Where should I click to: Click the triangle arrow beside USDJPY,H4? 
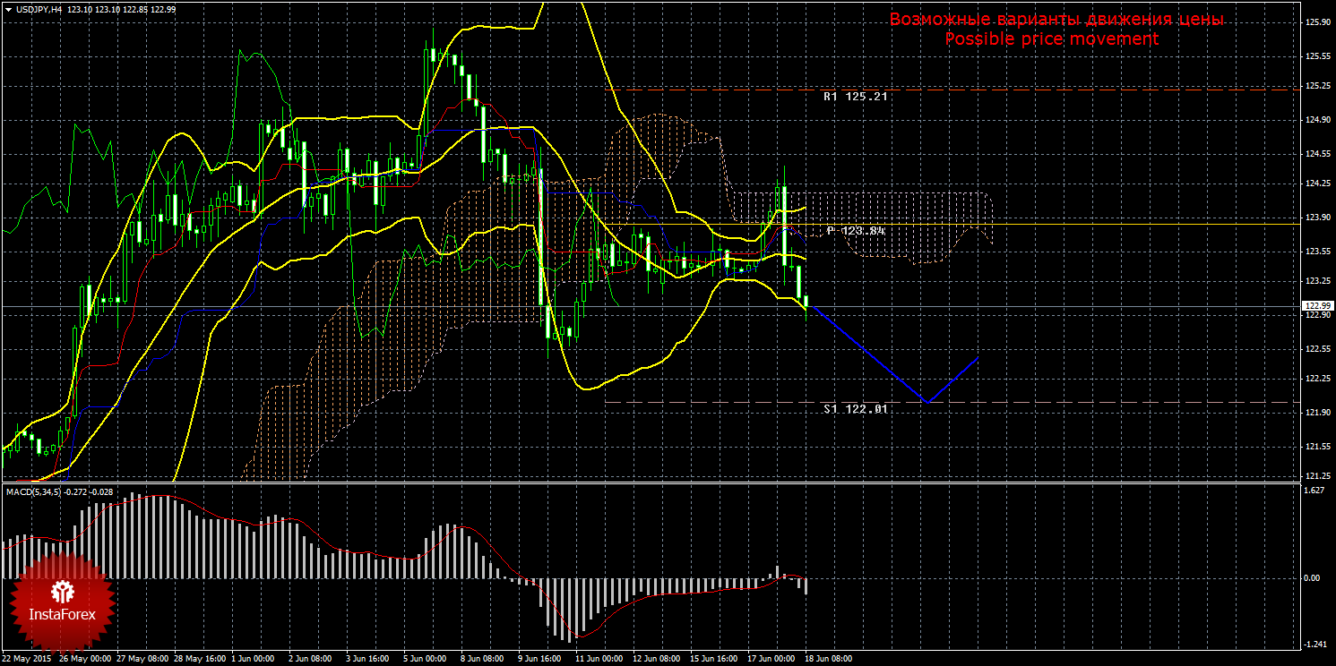point(8,8)
